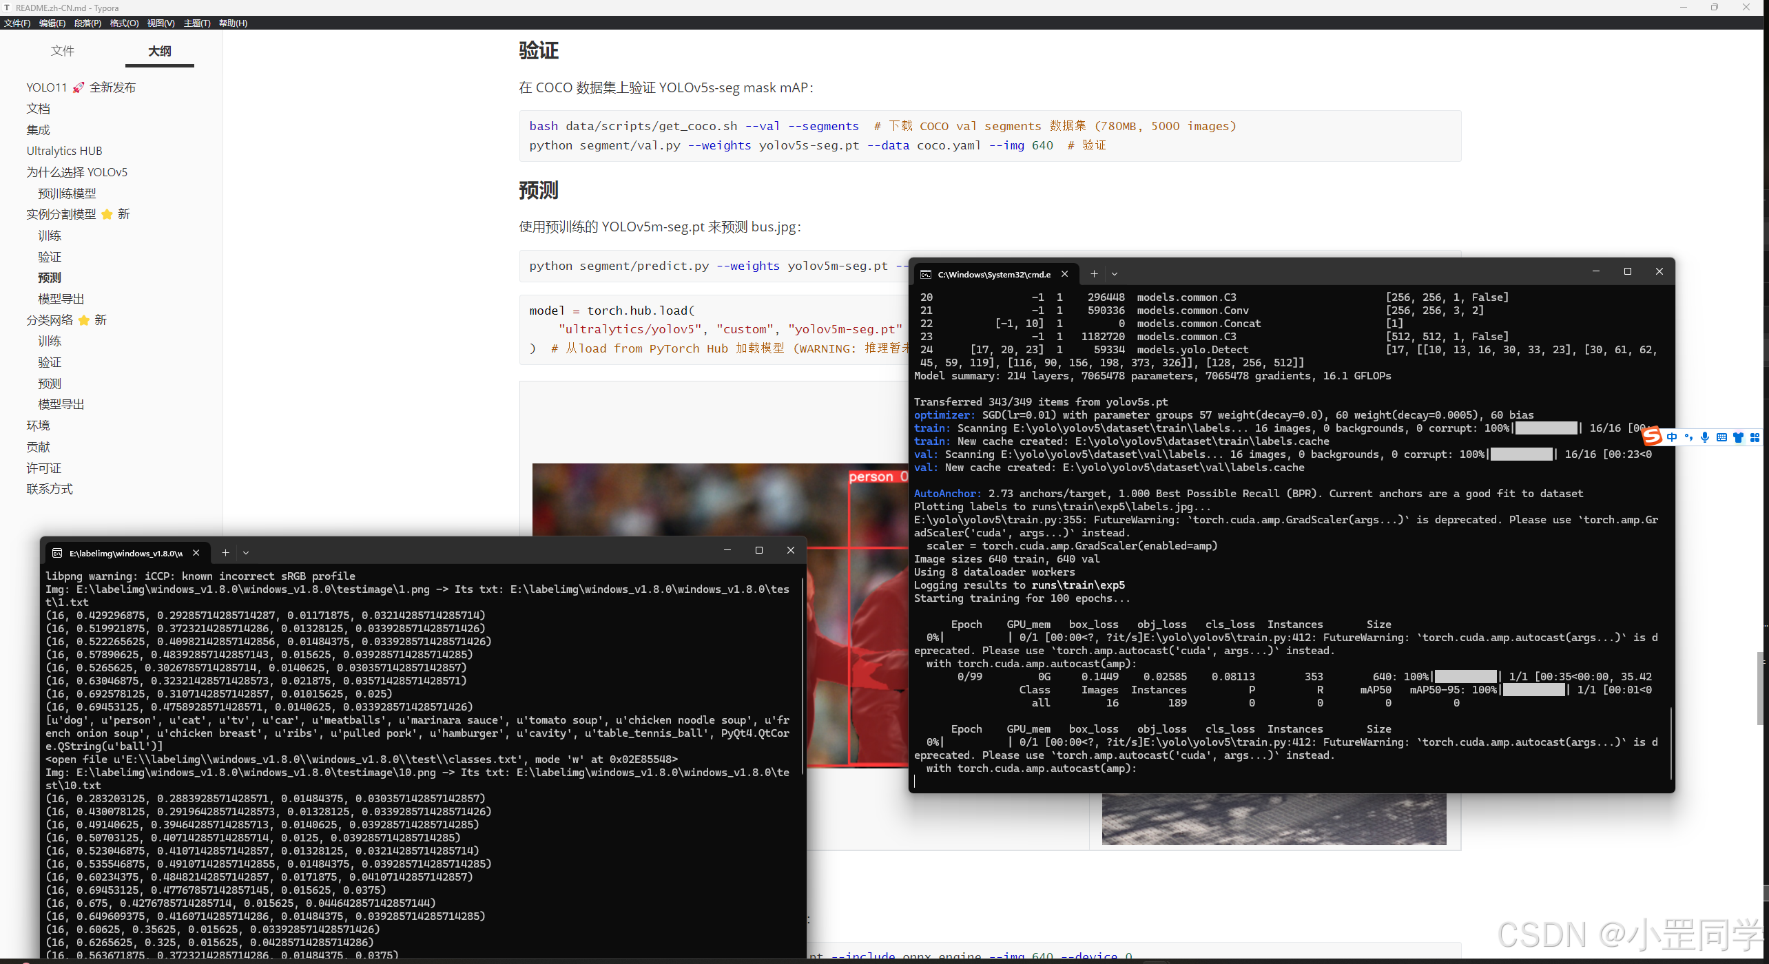Close the E:\labelimg terminal tab

tap(196, 552)
